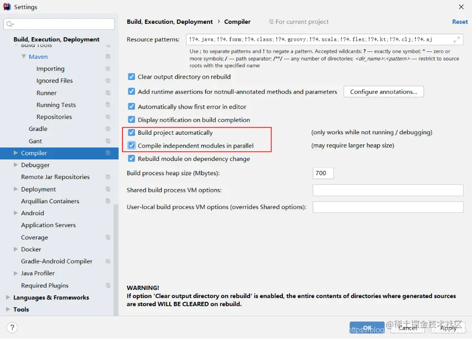472x339 pixels.
Task: Click the project-scope icon beside Runner
Action: 108,93
